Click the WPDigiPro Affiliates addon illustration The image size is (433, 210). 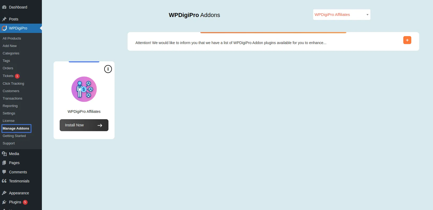point(84,89)
